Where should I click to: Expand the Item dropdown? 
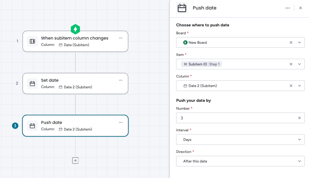point(299,64)
